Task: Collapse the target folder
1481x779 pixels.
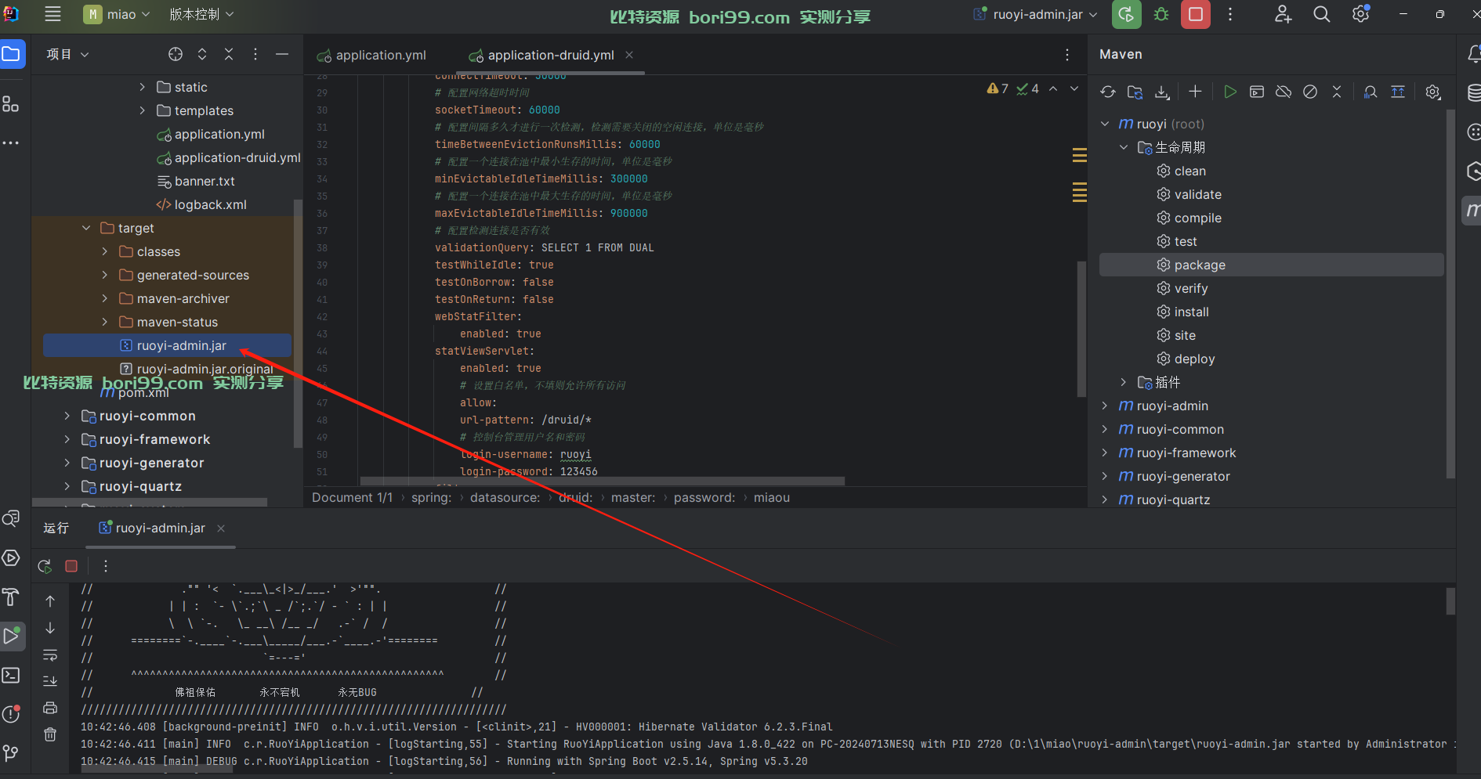Action: point(86,228)
